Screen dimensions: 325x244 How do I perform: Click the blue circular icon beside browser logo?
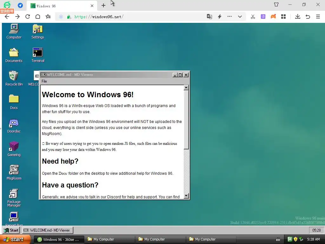coord(20,5)
